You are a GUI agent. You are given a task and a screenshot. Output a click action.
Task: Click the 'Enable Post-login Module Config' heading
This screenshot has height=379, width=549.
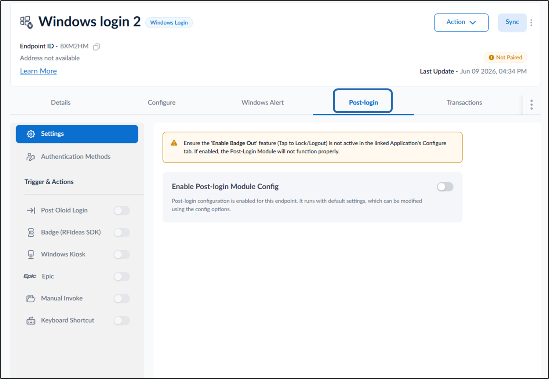(x=225, y=187)
